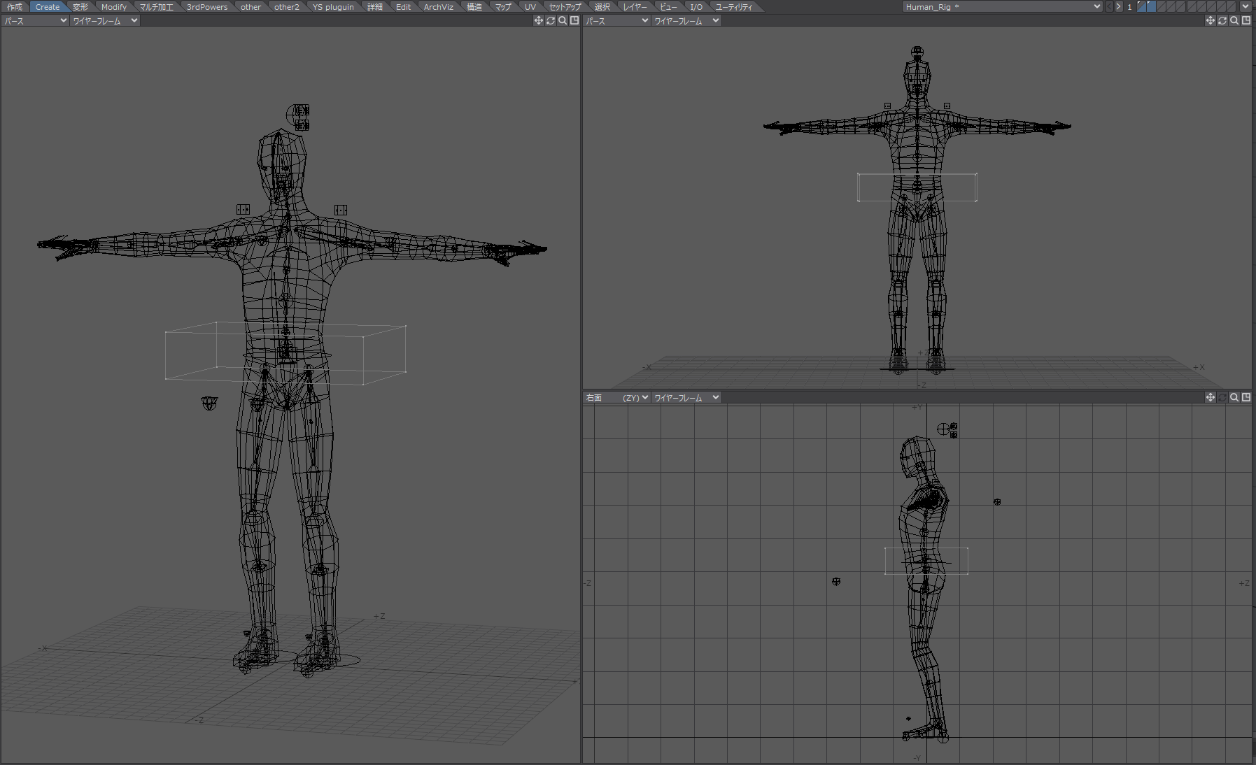Viewport: 1256px width, 765px height.
Task: Click the layer bank number "1"
Action: pyautogui.click(x=1129, y=6)
